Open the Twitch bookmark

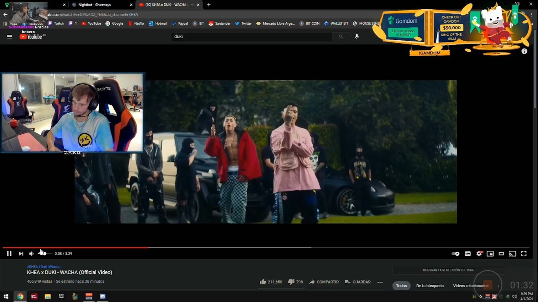56,23
